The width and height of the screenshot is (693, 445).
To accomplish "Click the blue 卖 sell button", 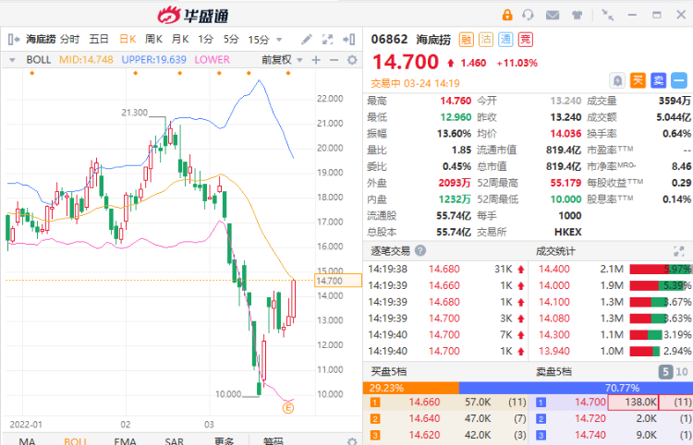I will click(658, 80).
